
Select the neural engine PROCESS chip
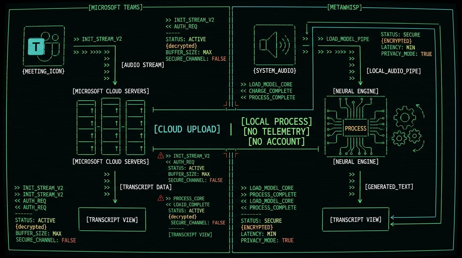coord(356,128)
